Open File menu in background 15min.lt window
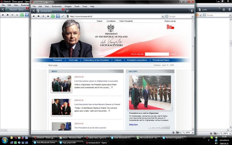 (x=3, y=5)
